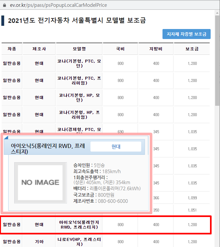Click 400 지방비 in the 아이오닉5 row
This screenshot has width=220, height=247.
coord(156,225)
